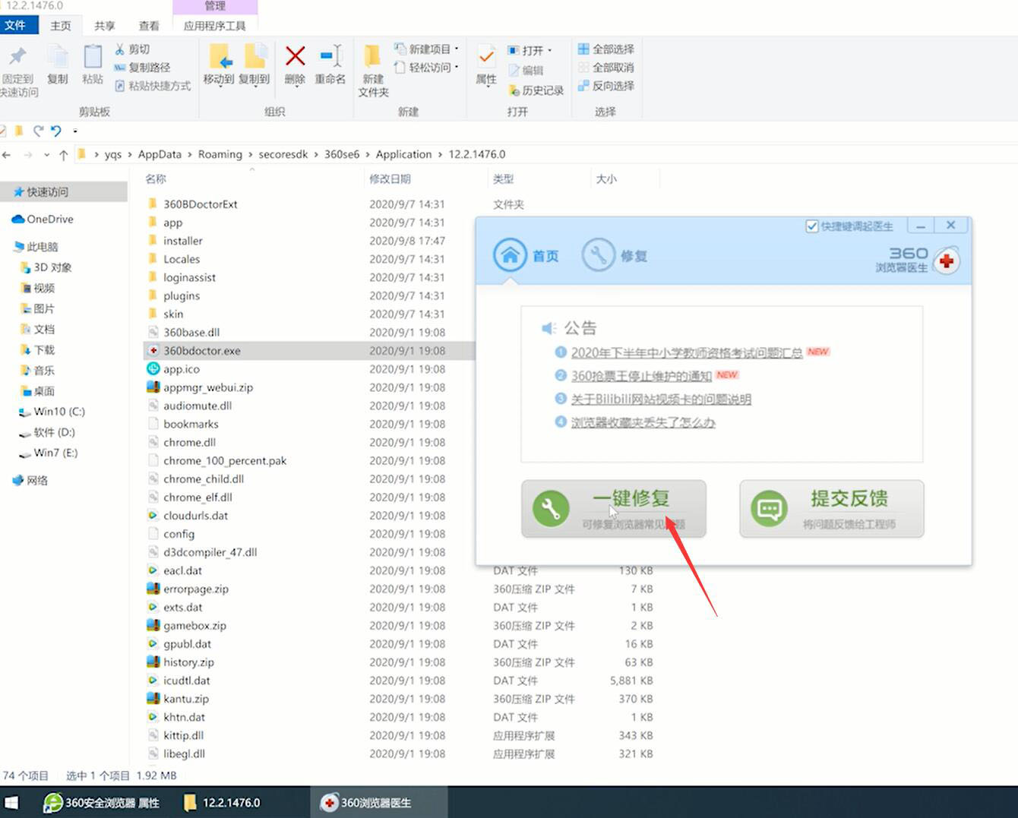Click the Delete (删除) red X icon
Image resolution: width=1018 pixels, height=818 pixels.
click(x=295, y=57)
